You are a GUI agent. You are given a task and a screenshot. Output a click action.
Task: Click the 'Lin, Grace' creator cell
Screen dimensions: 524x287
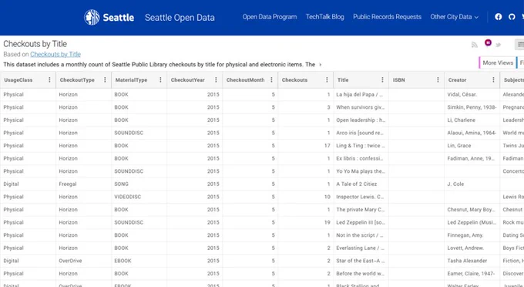click(x=472, y=146)
